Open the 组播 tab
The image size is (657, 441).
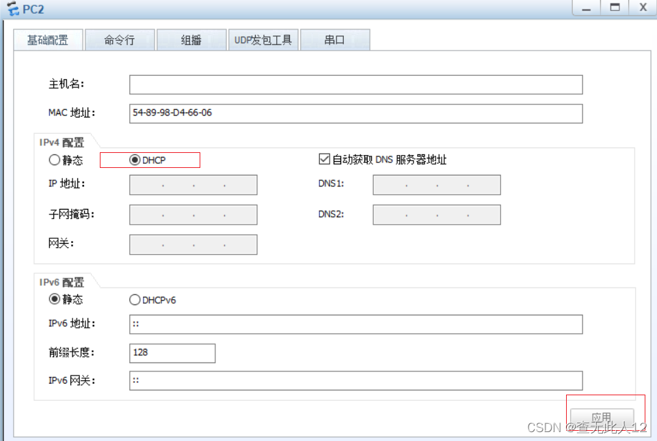pyautogui.click(x=191, y=40)
